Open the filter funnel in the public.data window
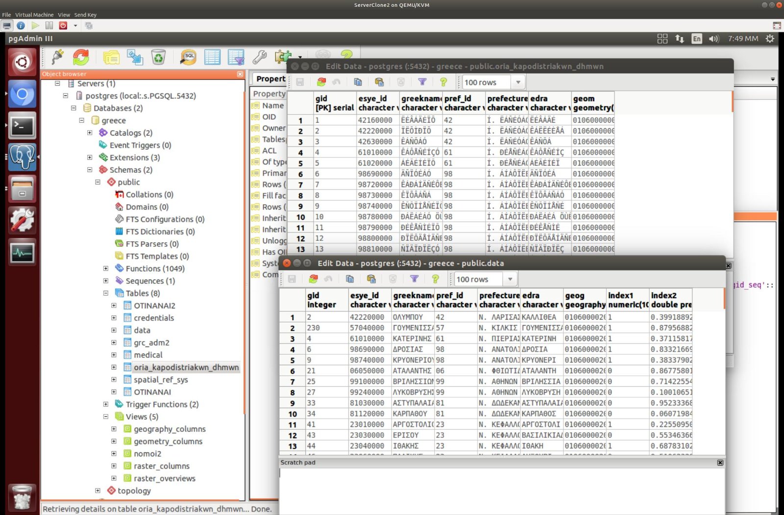Image resolution: width=784 pixels, height=515 pixels. click(x=414, y=279)
